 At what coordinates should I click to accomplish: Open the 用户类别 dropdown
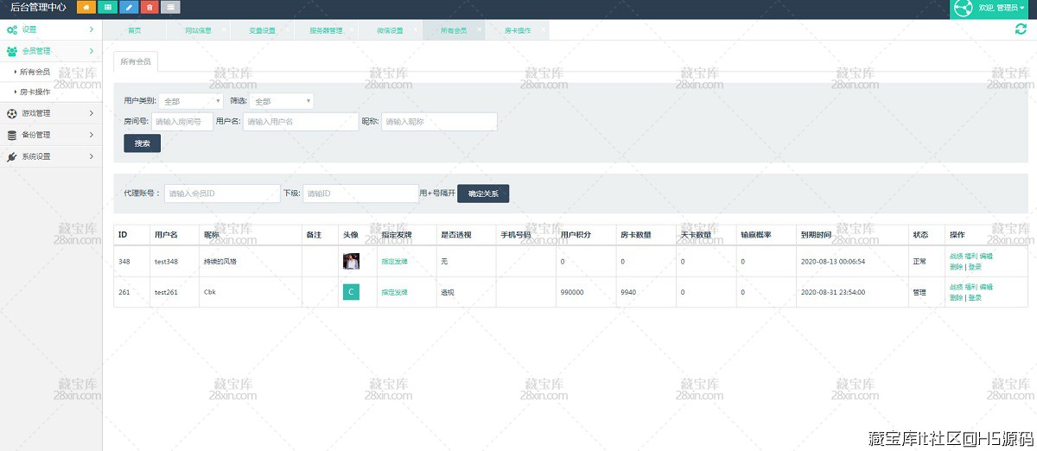tap(191, 101)
